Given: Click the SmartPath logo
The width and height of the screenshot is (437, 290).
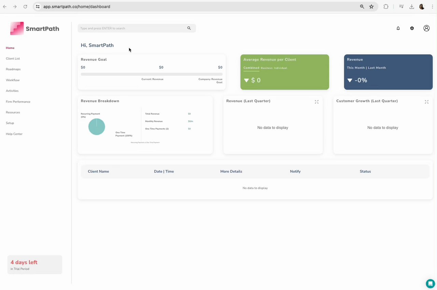Looking at the screenshot, I should click(x=34, y=29).
